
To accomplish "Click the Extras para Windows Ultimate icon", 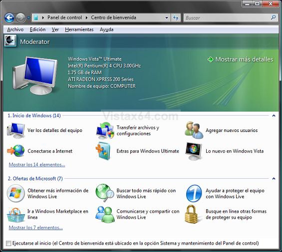I will point(103,151).
